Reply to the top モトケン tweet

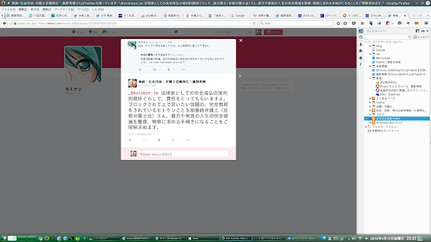pyautogui.click(x=140, y=69)
